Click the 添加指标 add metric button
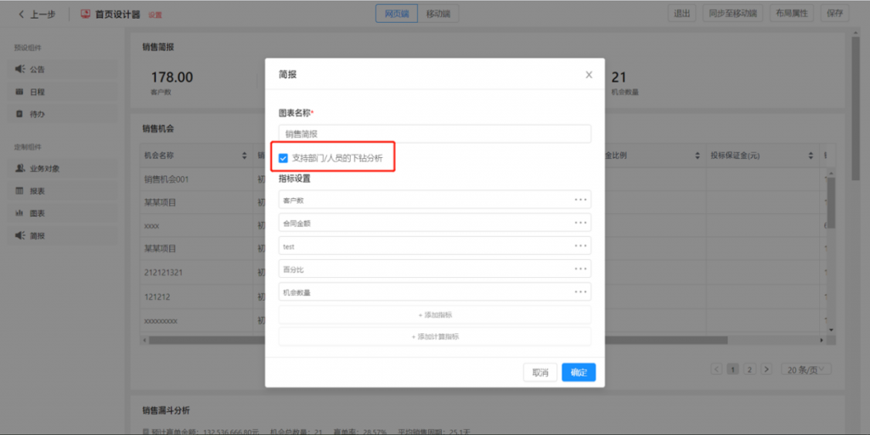 (x=434, y=314)
